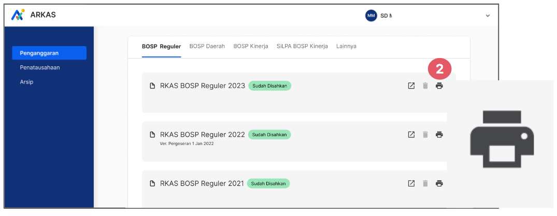This screenshot has width=557, height=216.
Task: Click the MM user avatar
Action: 371,16
